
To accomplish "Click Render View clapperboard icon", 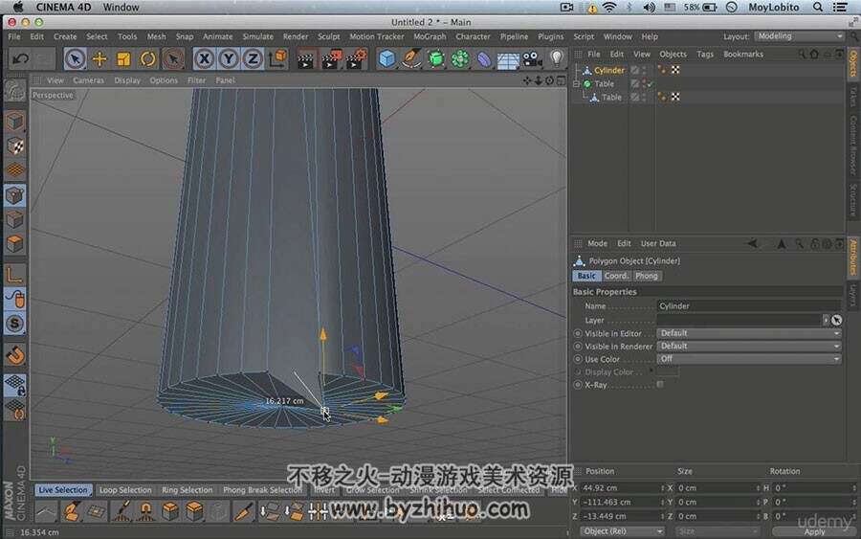I will click(306, 59).
